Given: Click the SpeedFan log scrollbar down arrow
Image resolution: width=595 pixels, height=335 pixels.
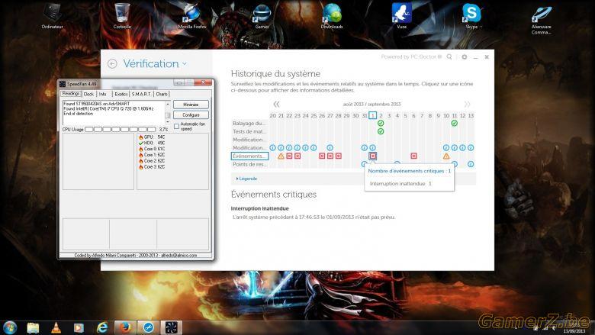Looking at the screenshot, I should [x=168, y=122].
